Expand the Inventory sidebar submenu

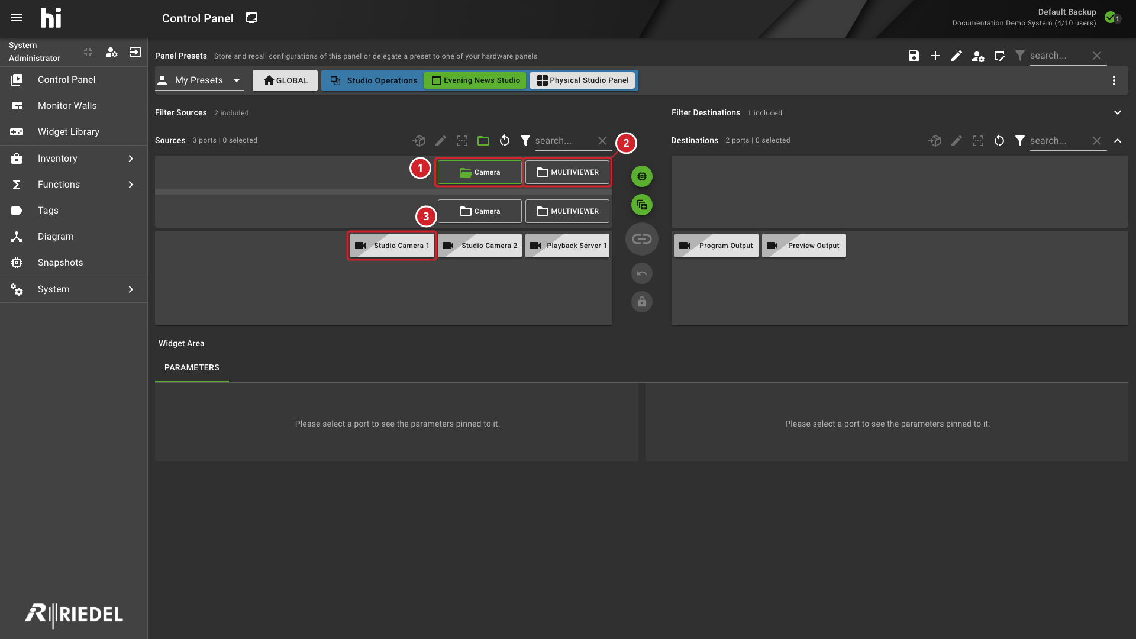(131, 159)
